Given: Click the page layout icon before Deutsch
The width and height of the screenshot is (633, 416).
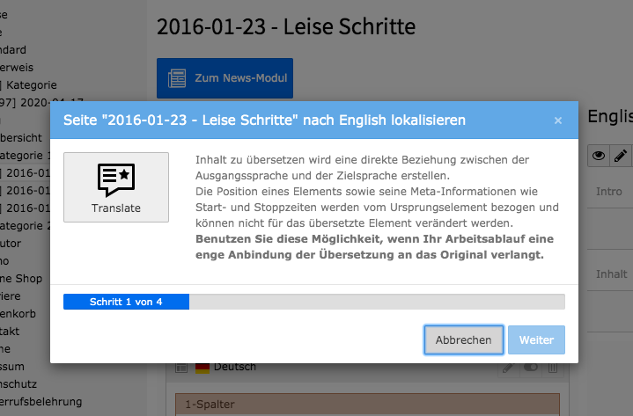Looking at the screenshot, I should click(x=181, y=368).
